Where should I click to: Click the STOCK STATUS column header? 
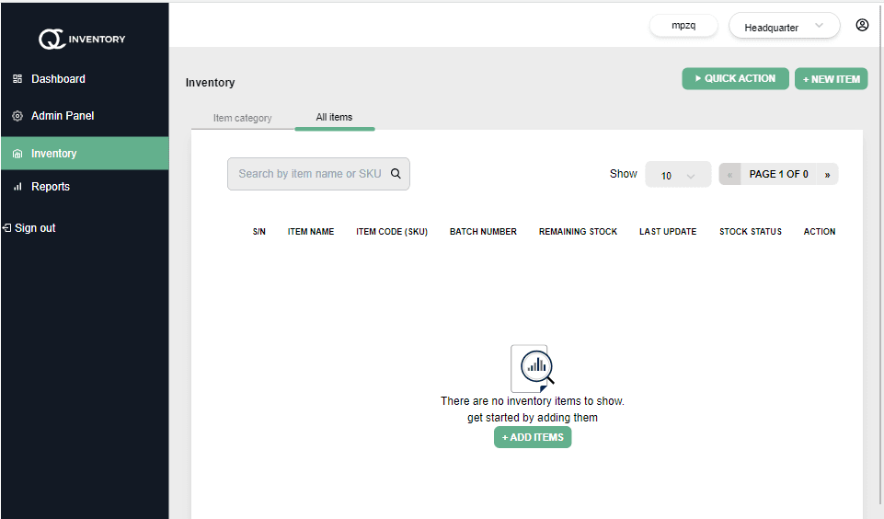coord(751,231)
